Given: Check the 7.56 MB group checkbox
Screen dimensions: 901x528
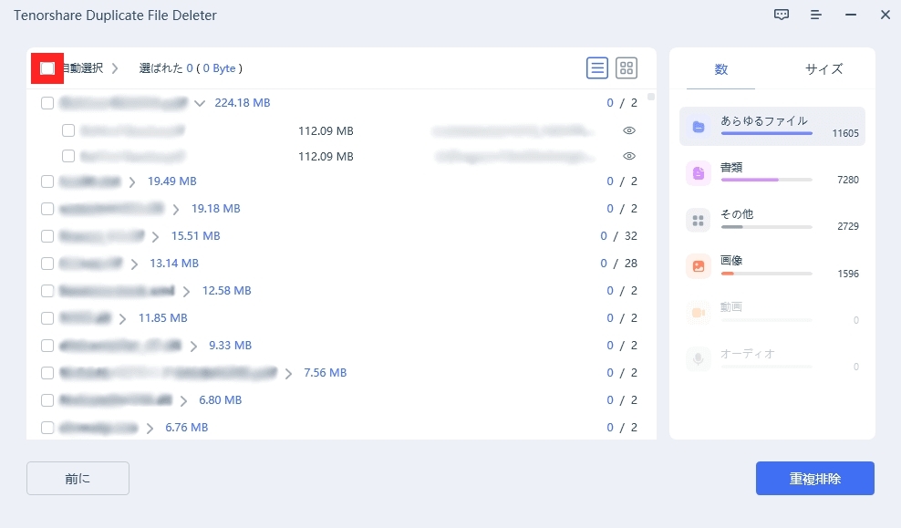Looking at the screenshot, I should pos(47,373).
